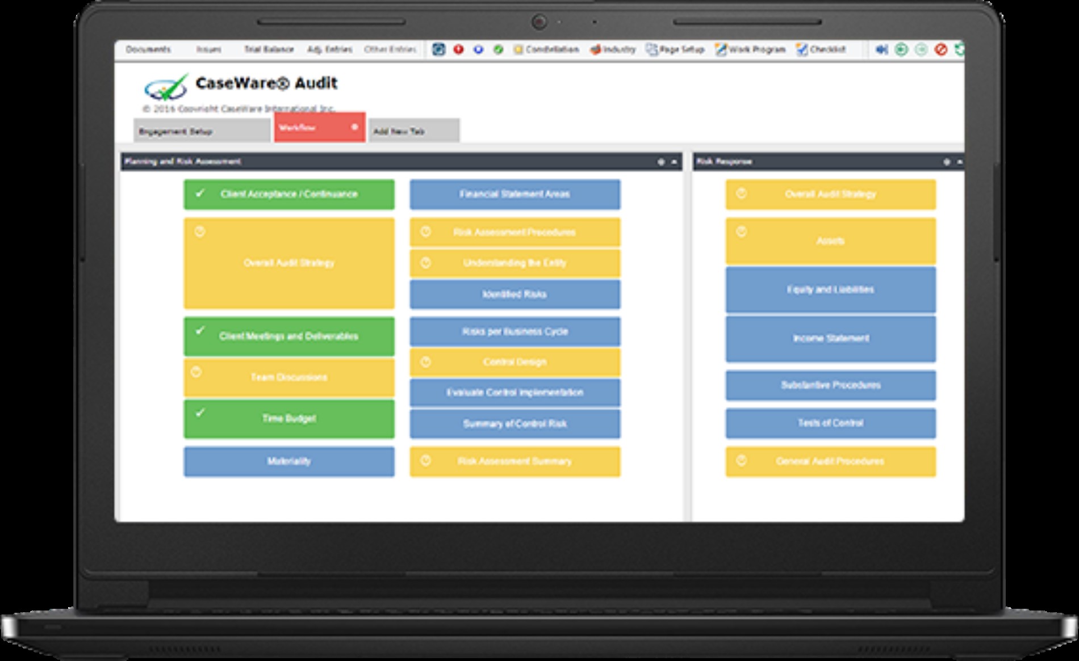Open the Control Design tile
This screenshot has height=661, width=1079.
(x=515, y=362)
